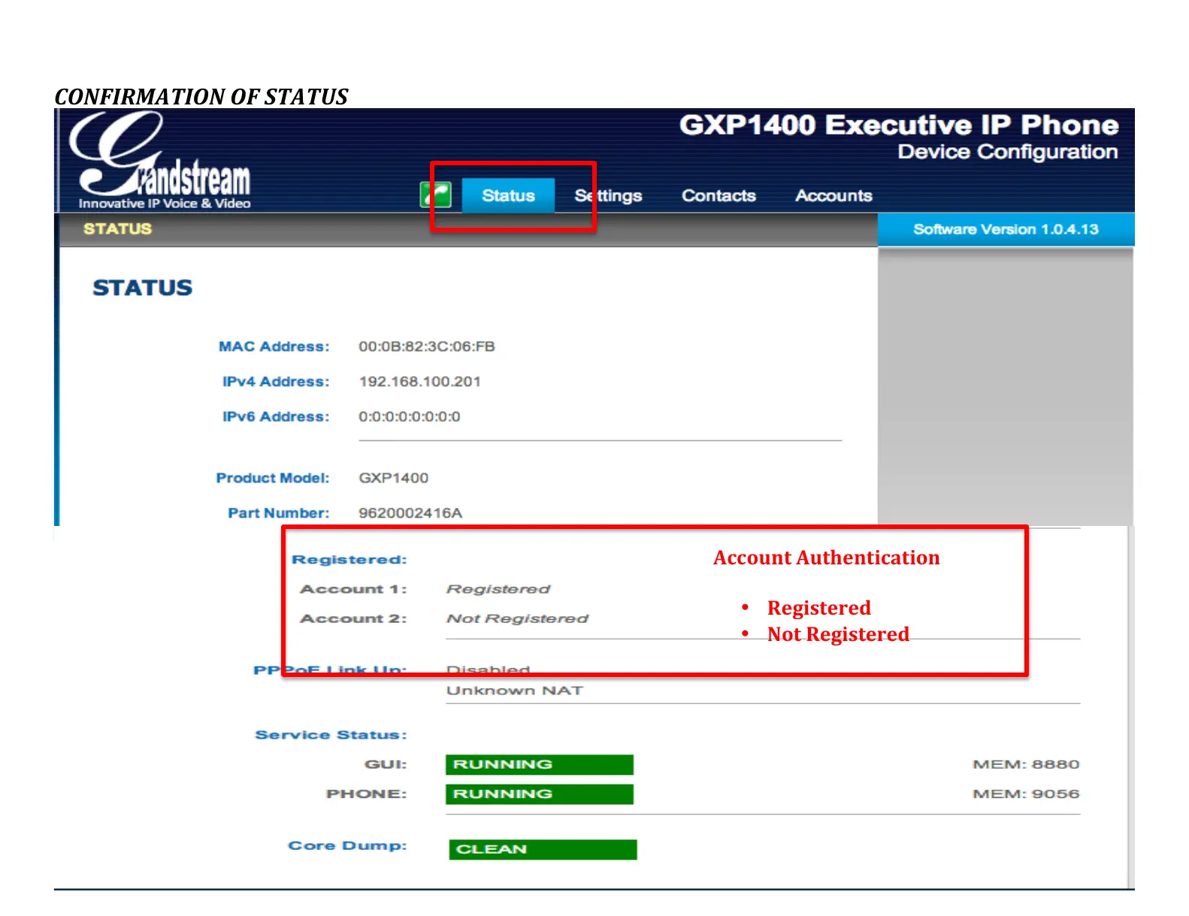Image resolution: width=1189 pixels, height=916 pixels.
Task: Switch to the Settings tab
Action: 608,195
